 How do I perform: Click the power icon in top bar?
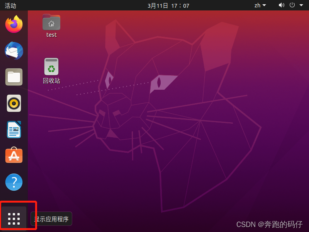click(x=292, y=5)
